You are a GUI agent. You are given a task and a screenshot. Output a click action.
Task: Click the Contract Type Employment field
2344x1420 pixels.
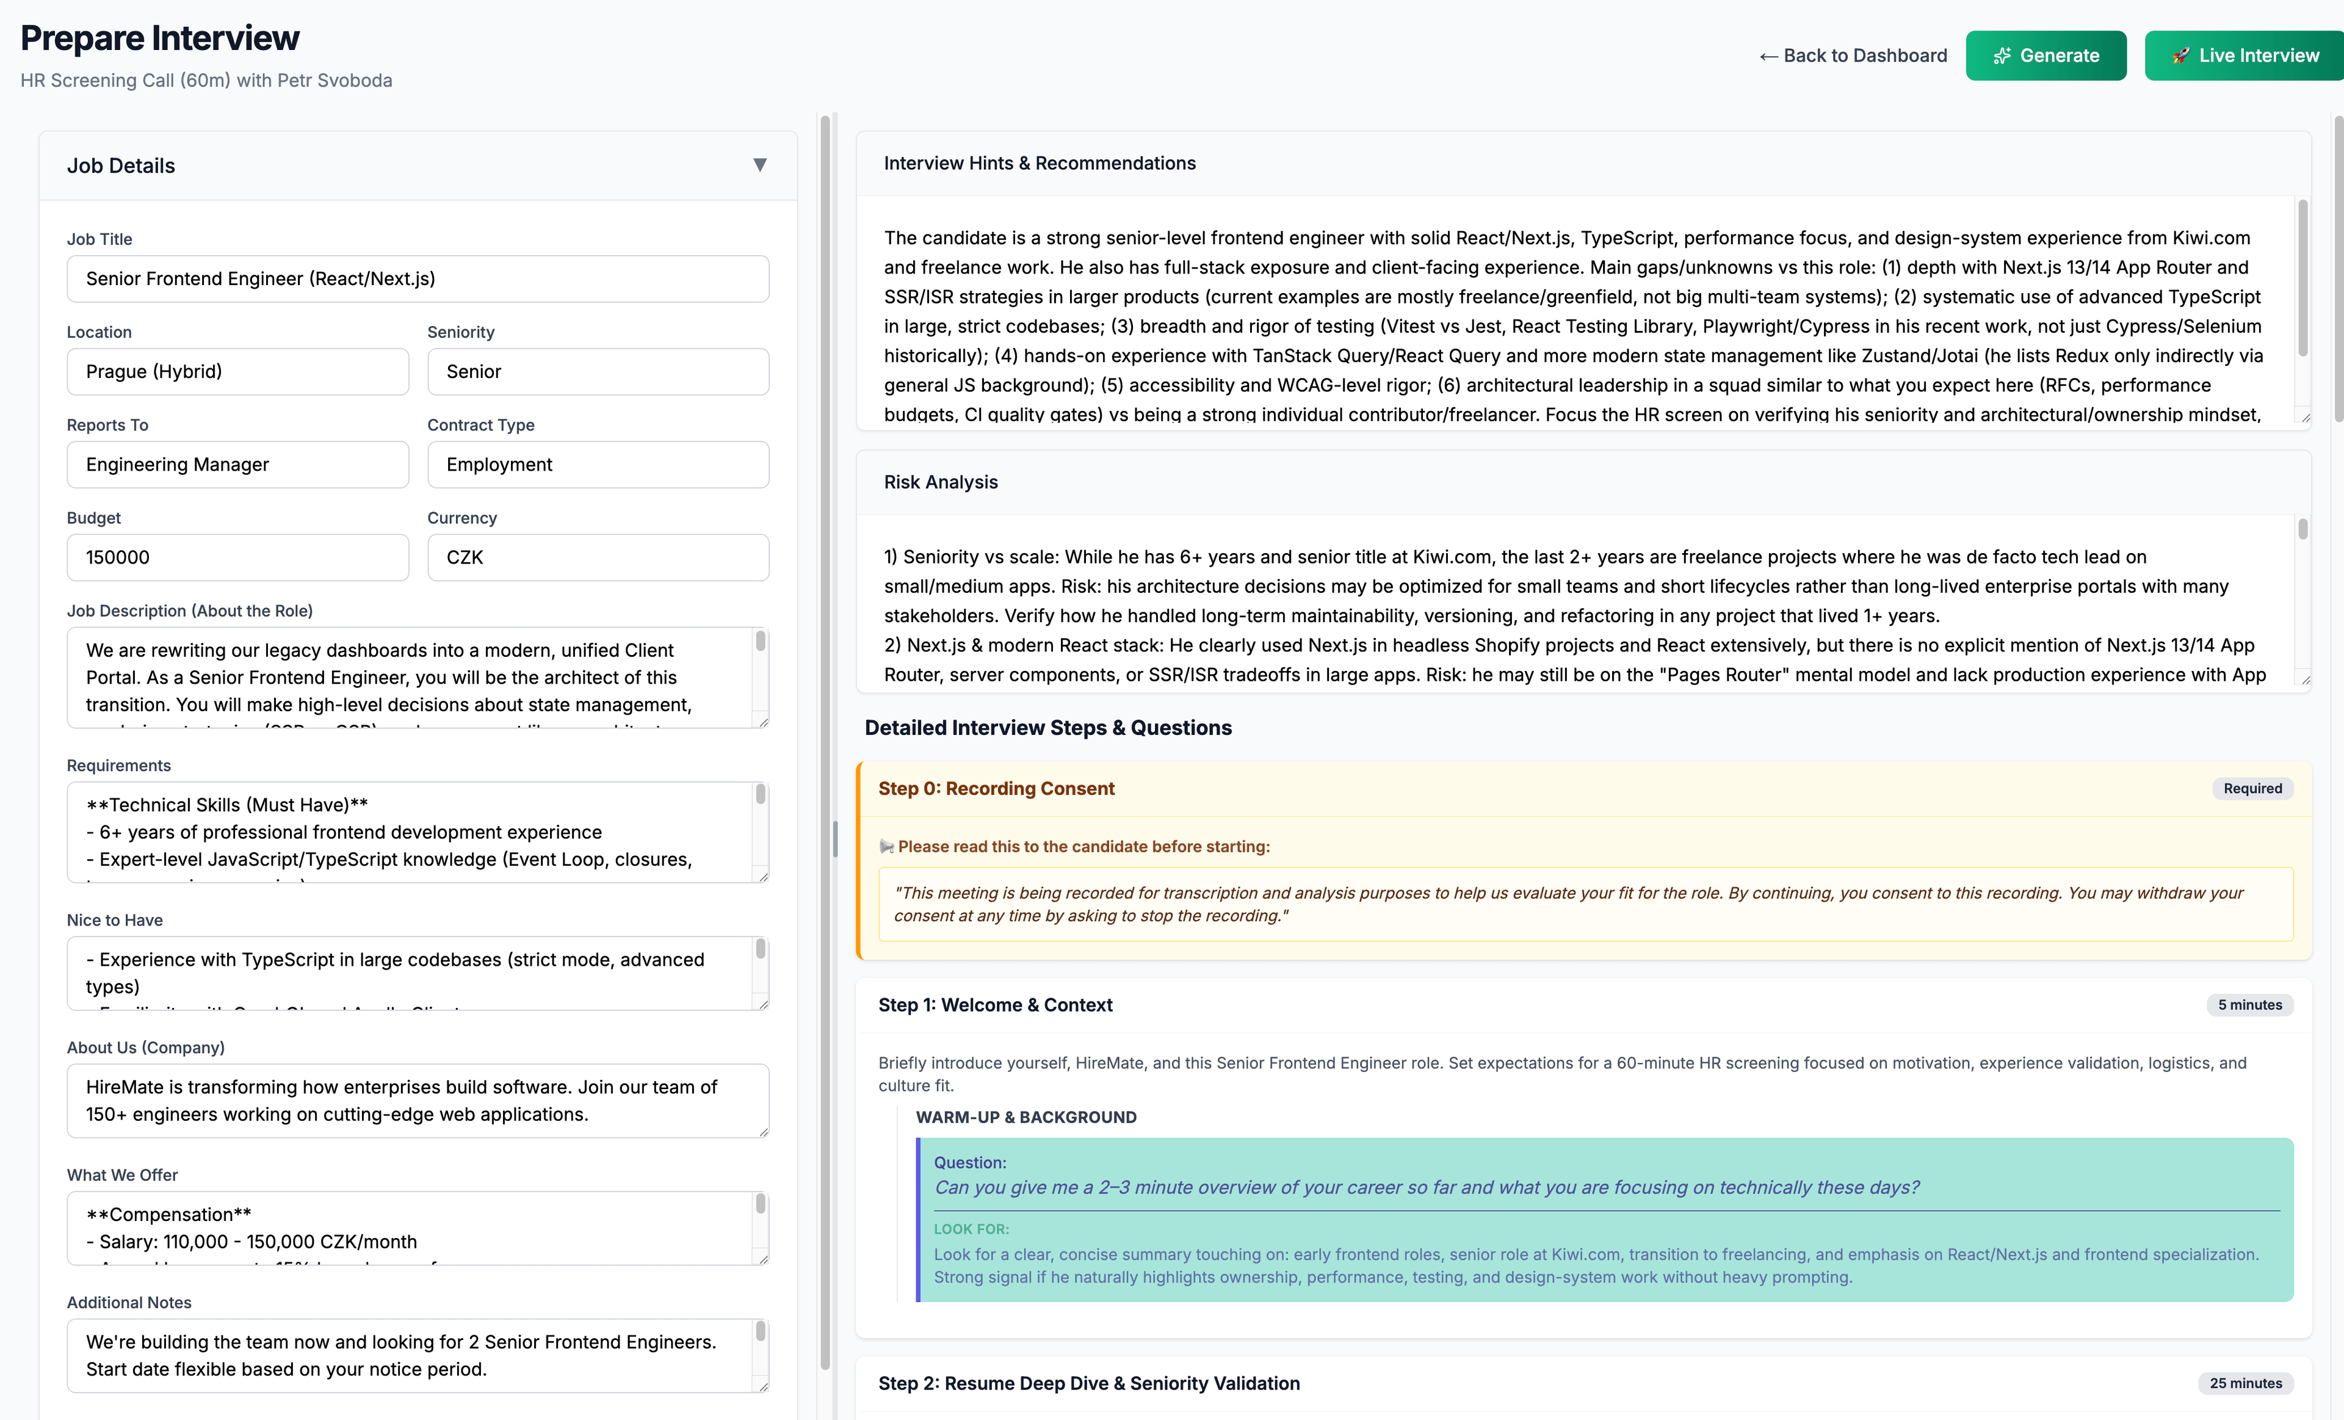[598, 465]
